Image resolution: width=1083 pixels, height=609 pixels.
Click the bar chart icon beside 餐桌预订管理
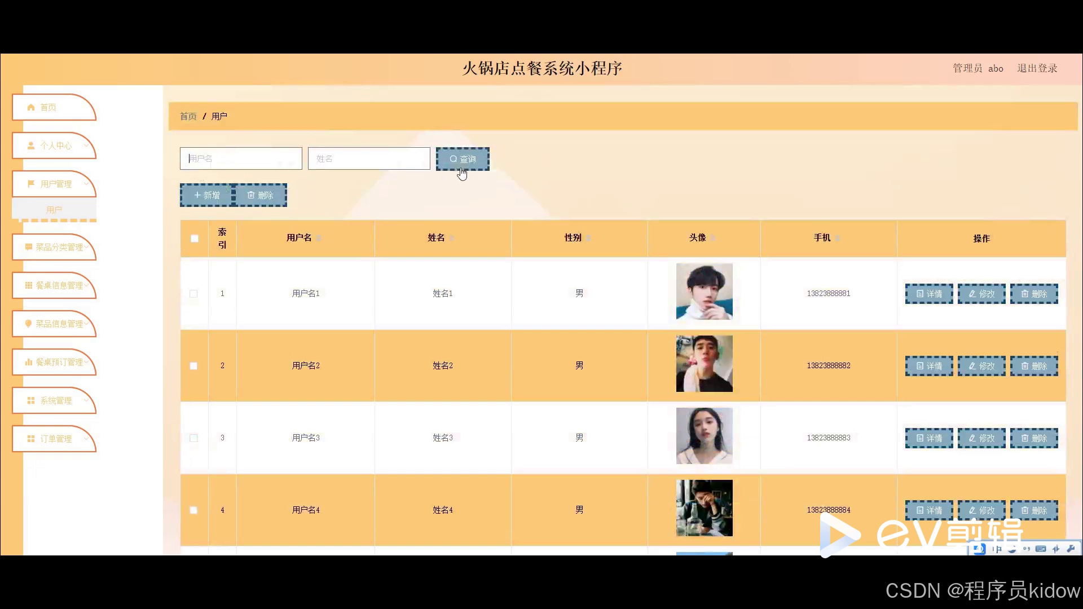[28, 362]
